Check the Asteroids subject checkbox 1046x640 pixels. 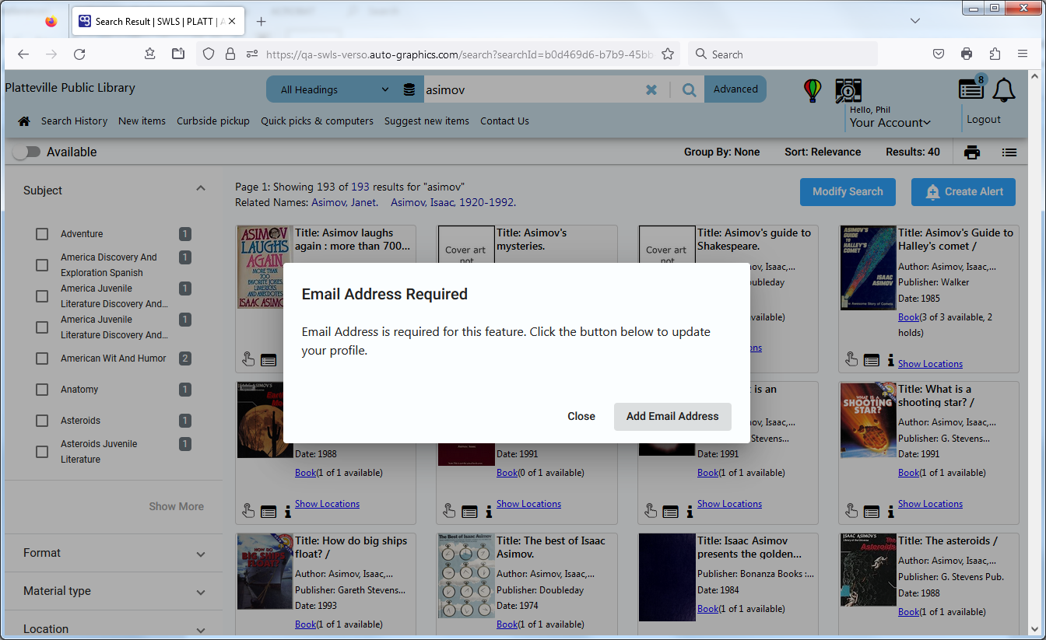click(42, 421)
